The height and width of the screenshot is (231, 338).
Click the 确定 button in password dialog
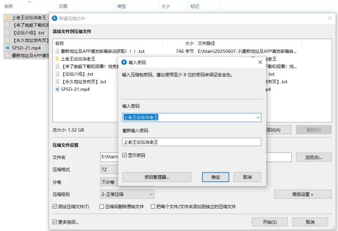[215, 177]
